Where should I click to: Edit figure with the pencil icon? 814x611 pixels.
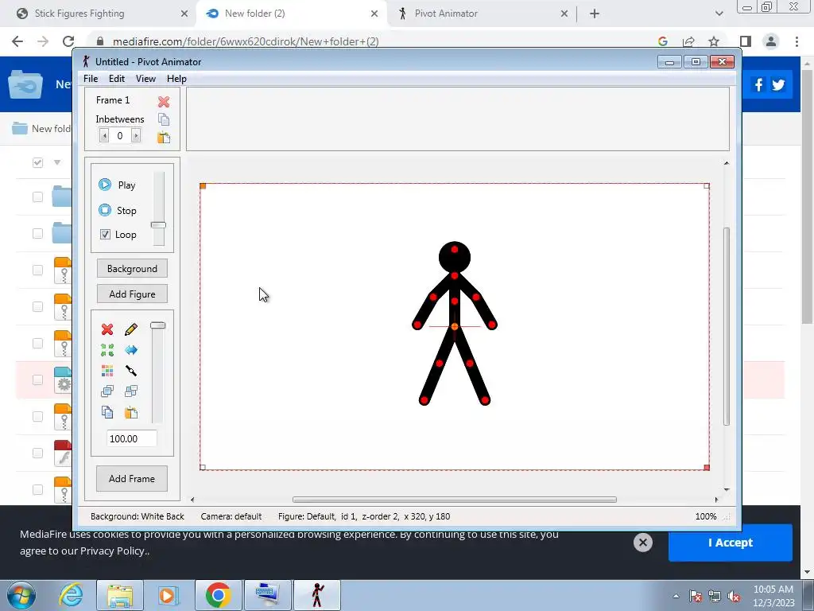131,329
